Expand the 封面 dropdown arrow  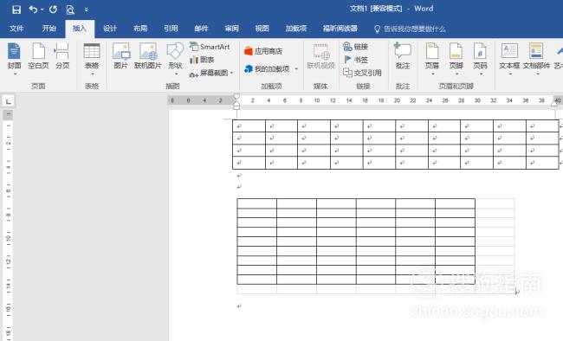[x=15, y=74]
